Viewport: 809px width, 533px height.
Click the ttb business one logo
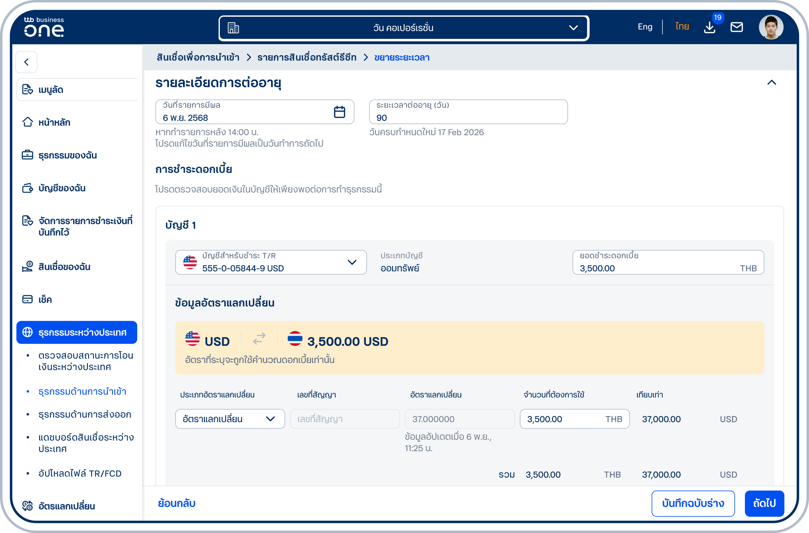pyautogui.click(x=44, y=27)
